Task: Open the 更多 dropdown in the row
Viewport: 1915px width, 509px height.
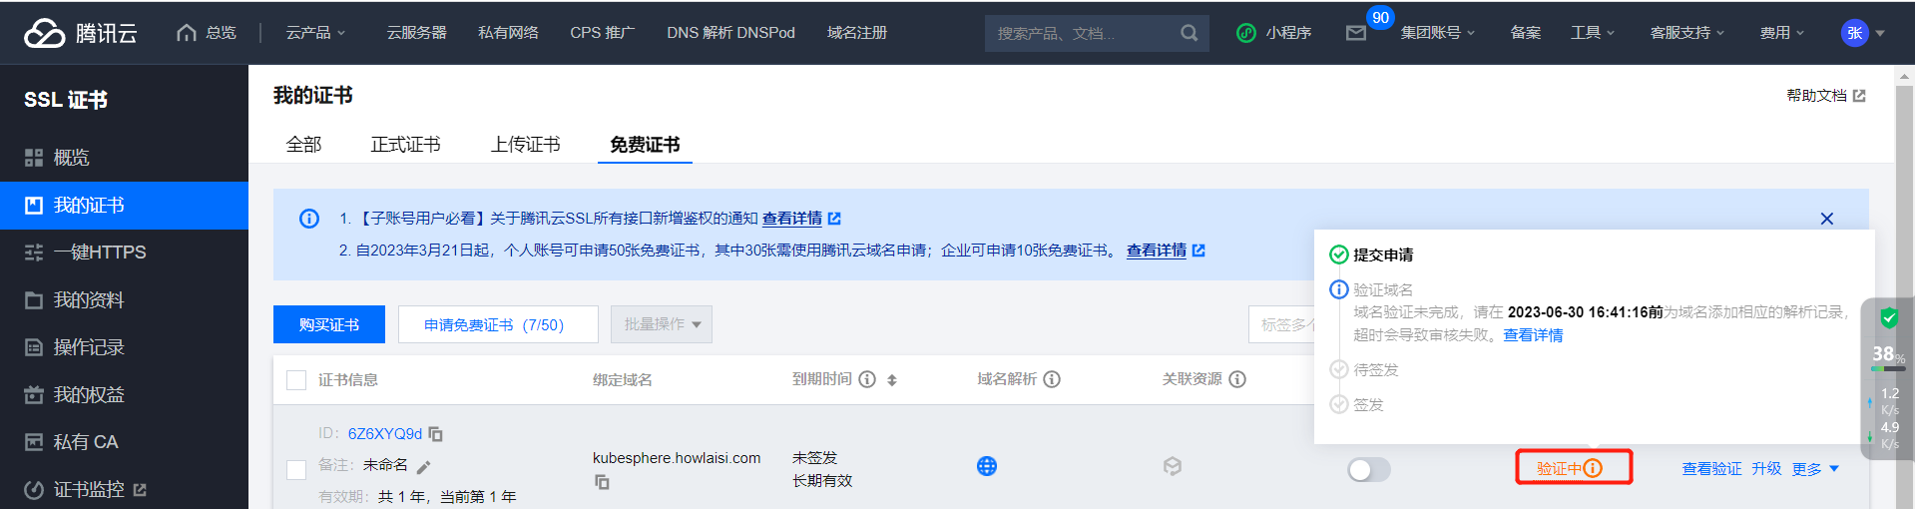Action: 1814,469
